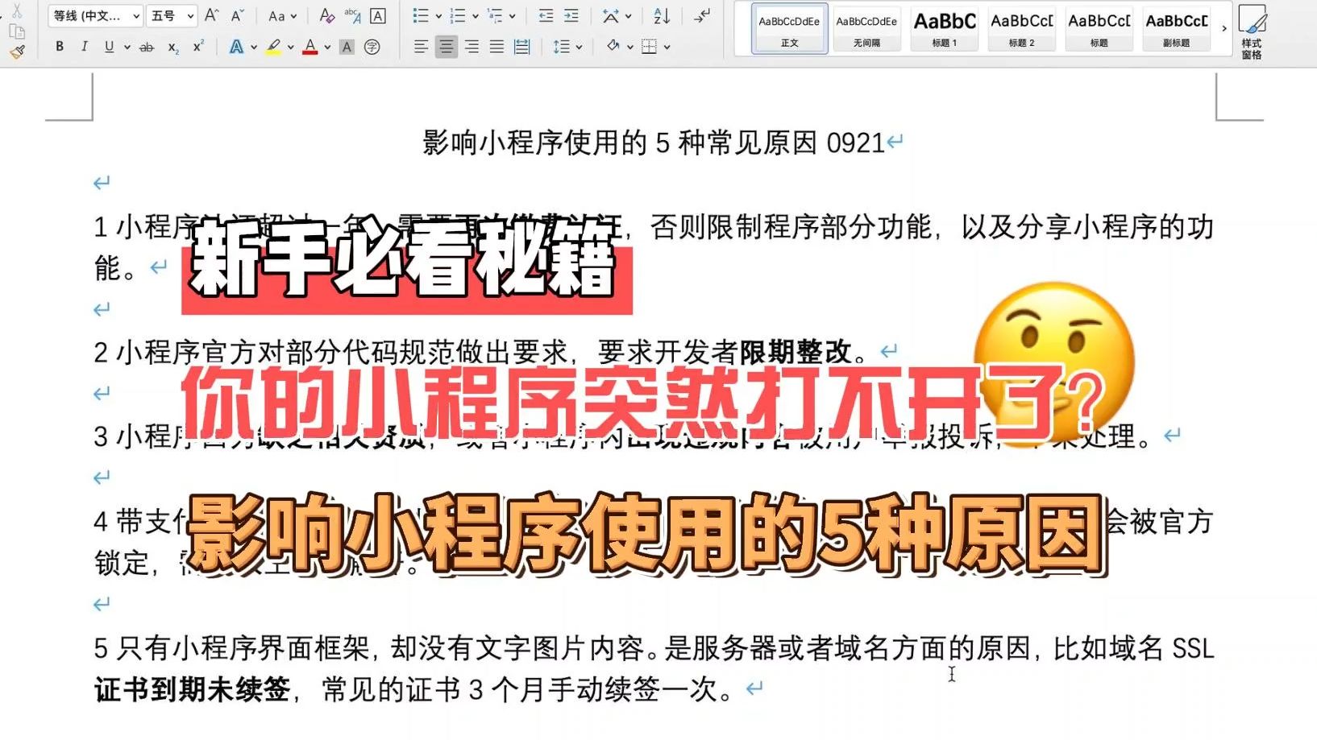
Task: Toggle bold formatting
Action: click(x=60, y=47)
